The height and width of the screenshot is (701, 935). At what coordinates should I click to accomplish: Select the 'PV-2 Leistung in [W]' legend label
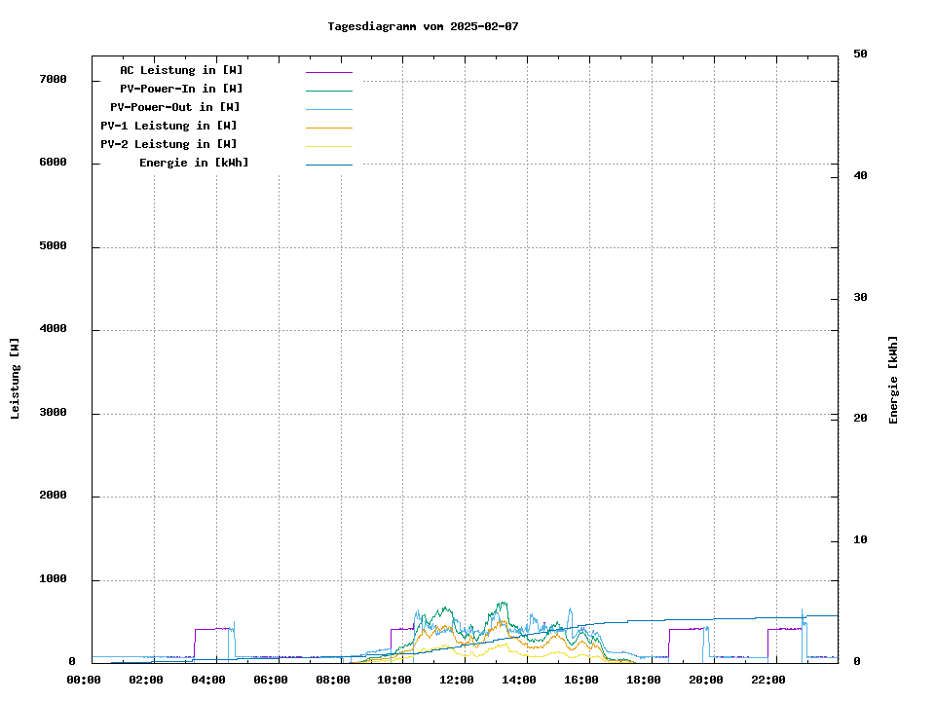[x=168, y=144]
